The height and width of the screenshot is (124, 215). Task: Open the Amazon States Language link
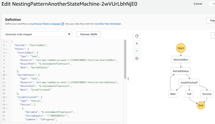pos(47,24)
